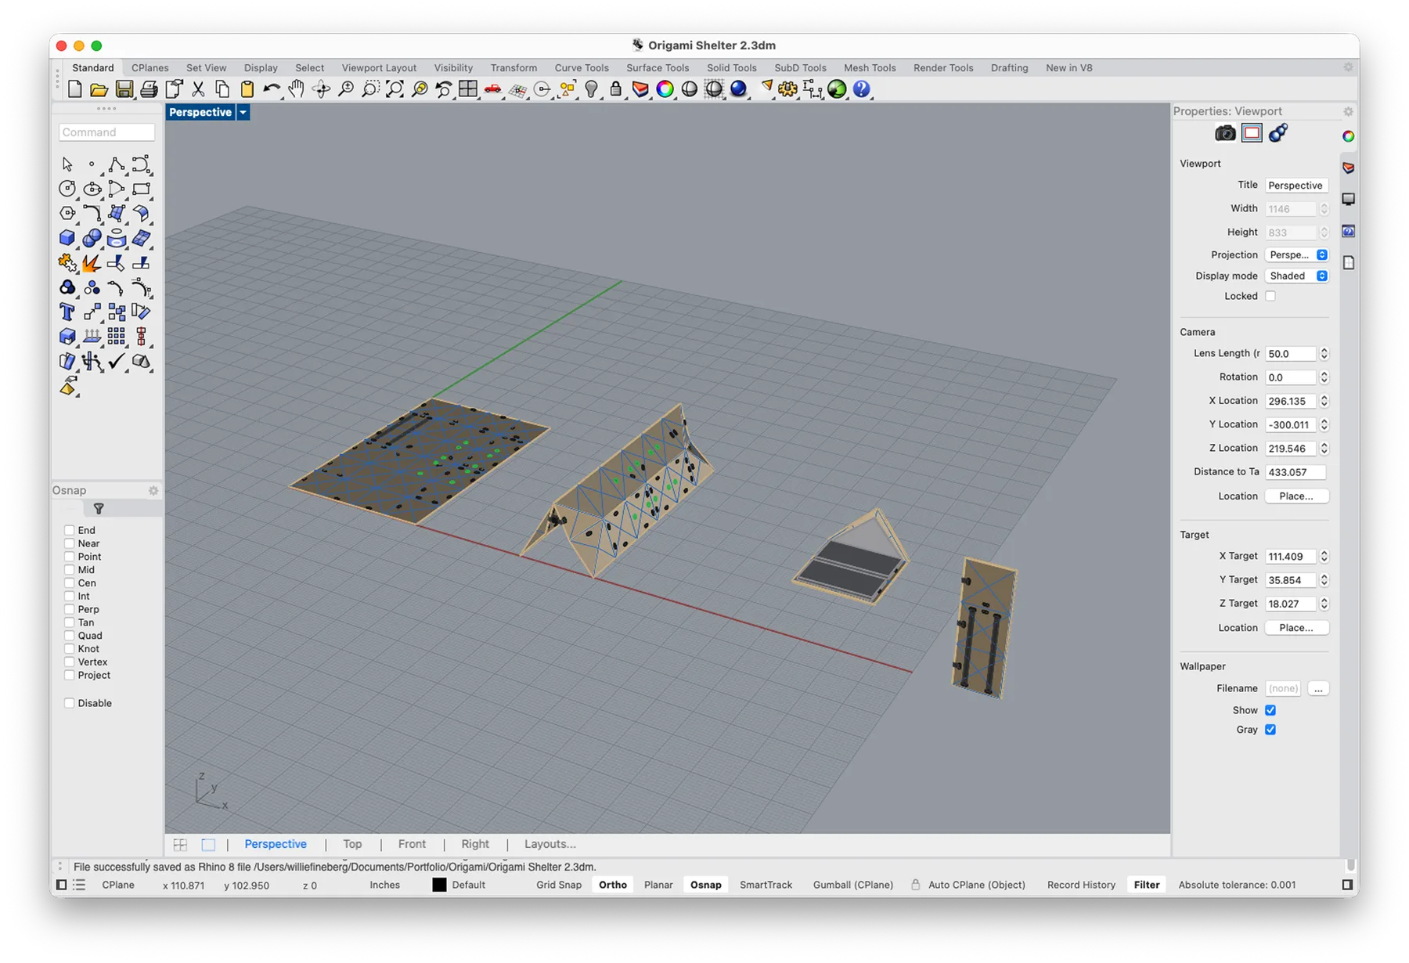
Task: Switch to the Top viewport tab
Action: [x=352, y=844]
